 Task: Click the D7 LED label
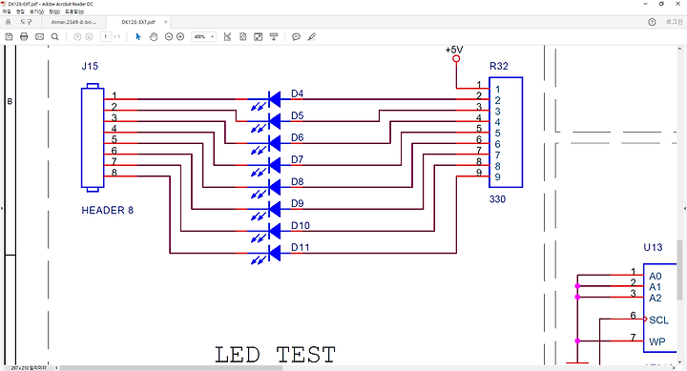(x=297, y=159)
